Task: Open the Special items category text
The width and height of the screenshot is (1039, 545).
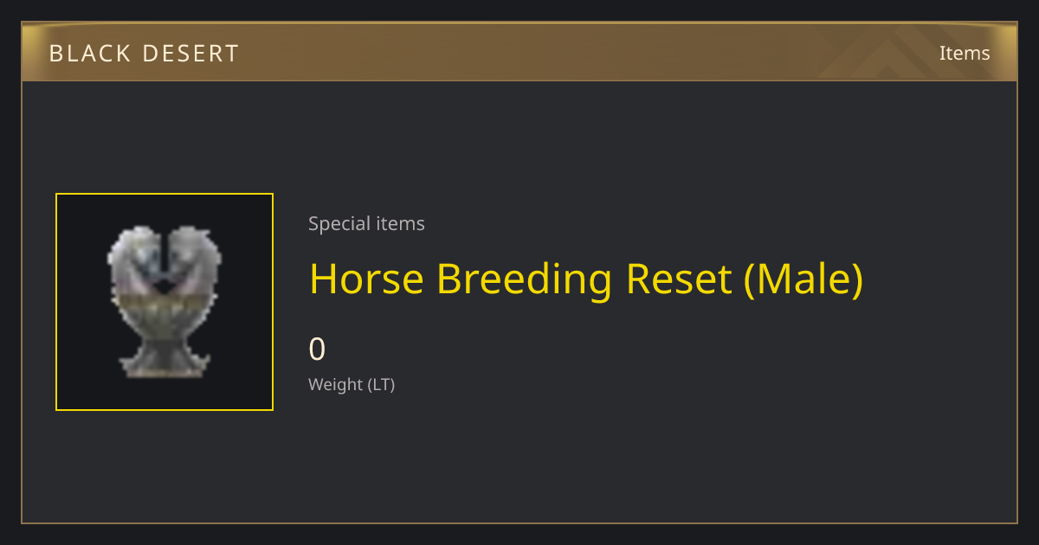Action: tap(366, 224)
